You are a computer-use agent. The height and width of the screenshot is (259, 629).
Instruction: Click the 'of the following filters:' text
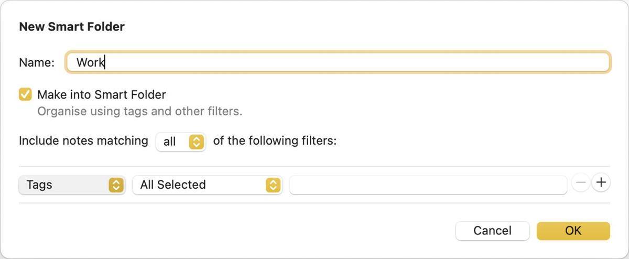pos(275,141)
